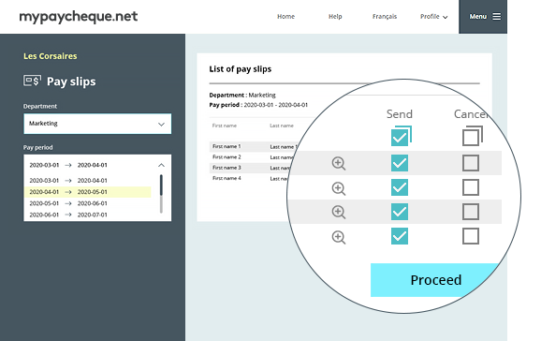This screenshot has width=541, height=341.
Task: Open the Menu hamburger button
Action: [x=483, y=17]
